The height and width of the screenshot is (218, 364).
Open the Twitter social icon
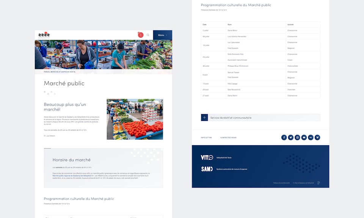pos(290,138)
